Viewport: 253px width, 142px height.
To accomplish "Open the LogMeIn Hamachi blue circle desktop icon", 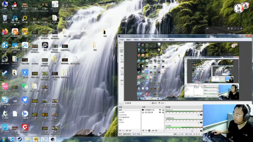I will [x=5, y=47].
